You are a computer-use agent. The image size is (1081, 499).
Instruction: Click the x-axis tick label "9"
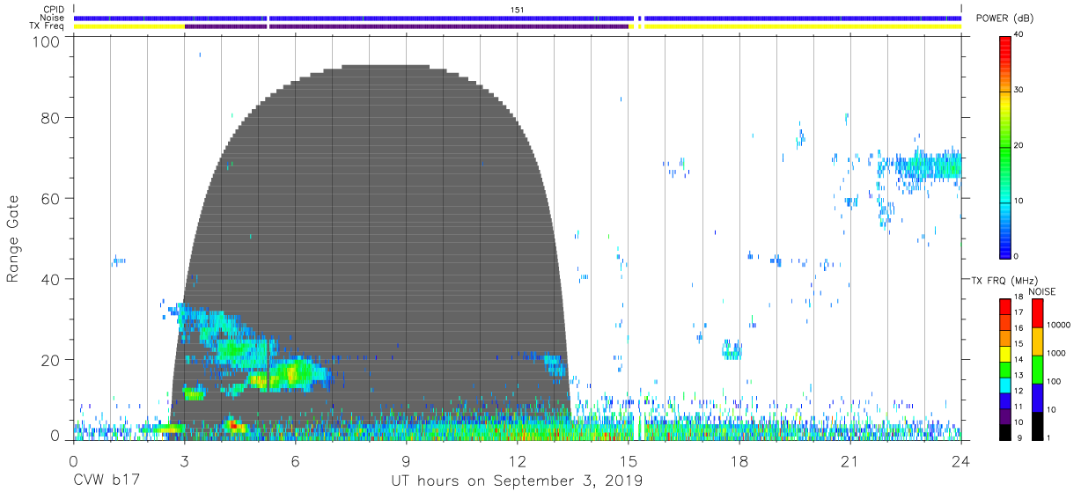(406, 461)
